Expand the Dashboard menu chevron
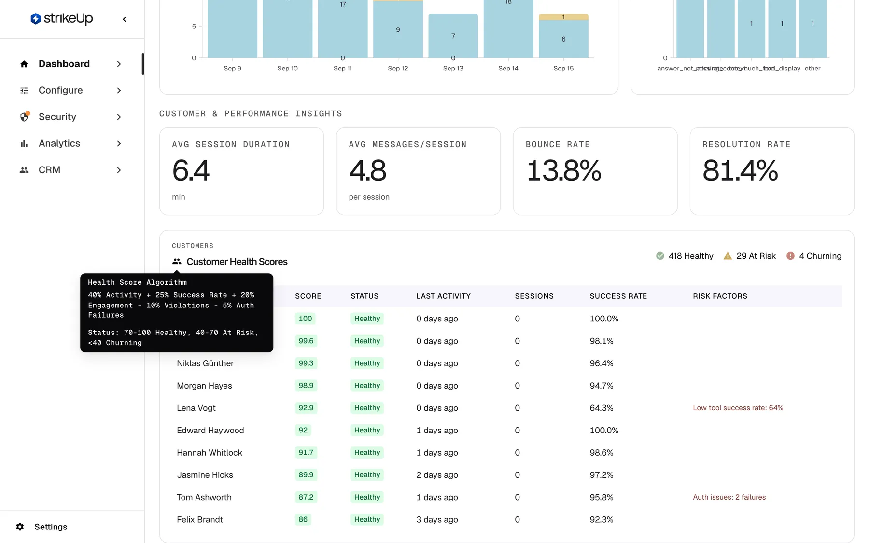The width and height of the screenshot is (869, 543). pyautogui.click(x=119, y=64)
